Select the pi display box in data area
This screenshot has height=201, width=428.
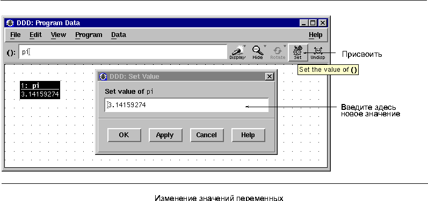[x=40, y=90]
